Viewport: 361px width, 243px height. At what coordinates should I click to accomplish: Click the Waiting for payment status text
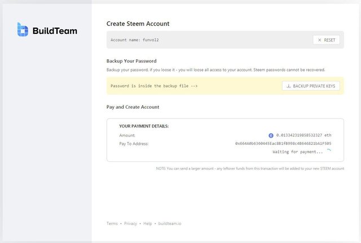297,152
